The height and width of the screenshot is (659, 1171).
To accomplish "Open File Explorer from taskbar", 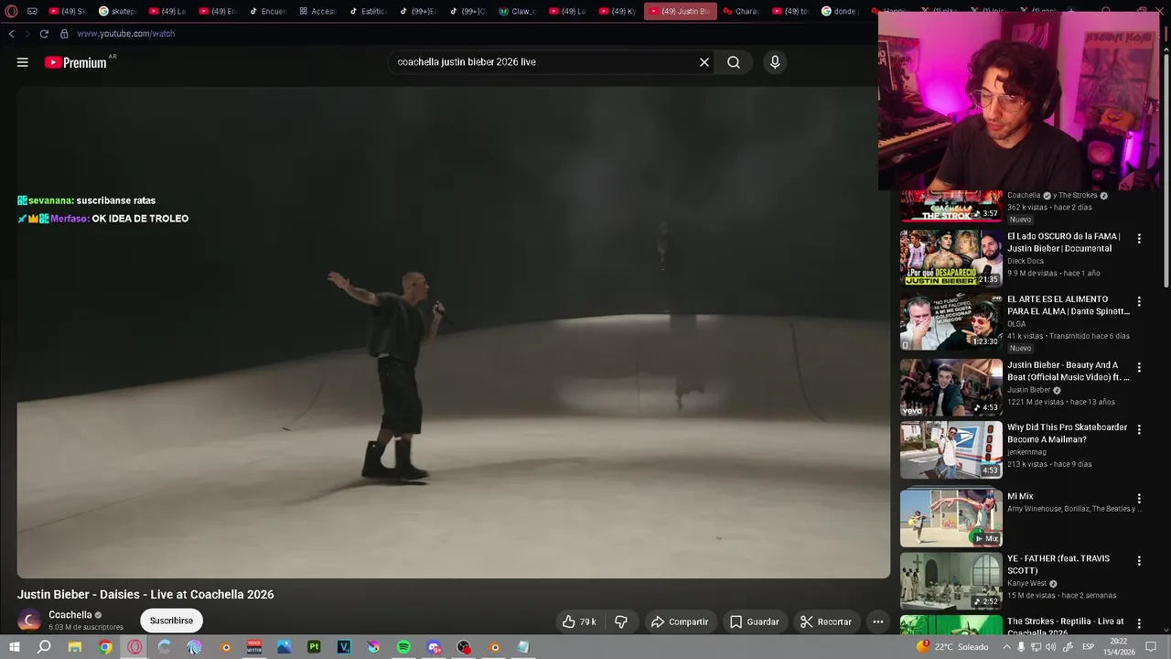I will (x=75, y=647).
